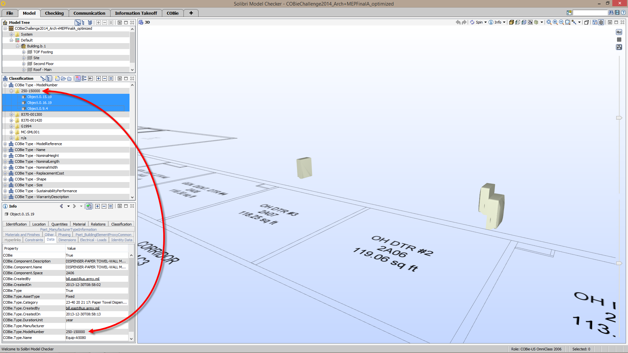The height and width of the screenshot is (353, 628).
Task: Click Open Classification folder icon
Action: (63, 78)
